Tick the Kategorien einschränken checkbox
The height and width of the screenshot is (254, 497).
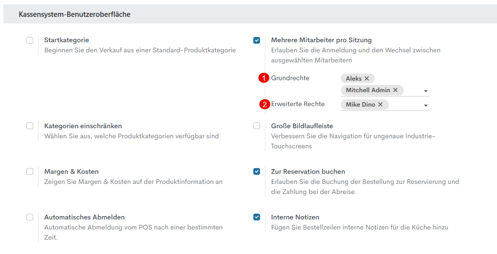click(x=30, y=126)
